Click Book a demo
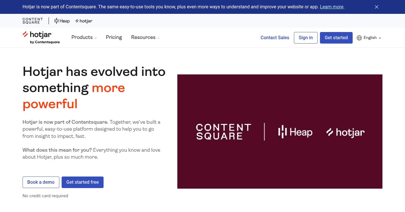 click(x=41, y=182)
